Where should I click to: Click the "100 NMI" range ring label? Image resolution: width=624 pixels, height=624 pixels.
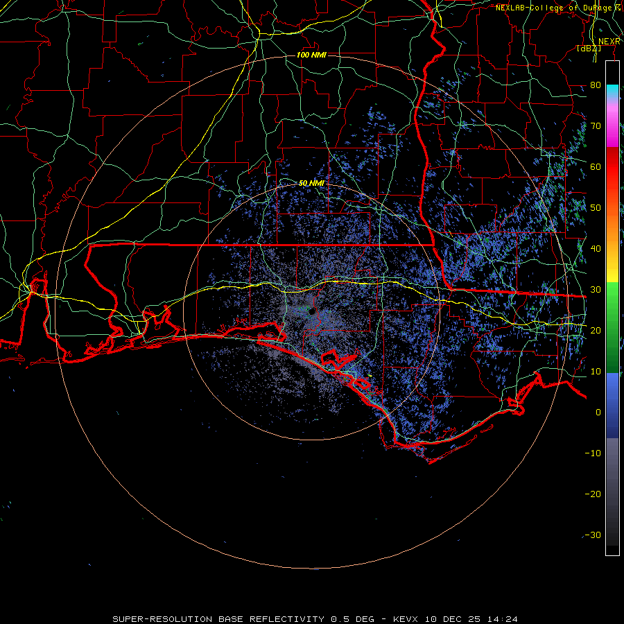coord(311,55)
